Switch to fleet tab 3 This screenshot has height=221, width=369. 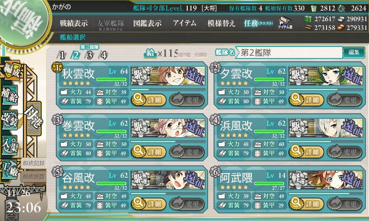click(x=89, y=55)
